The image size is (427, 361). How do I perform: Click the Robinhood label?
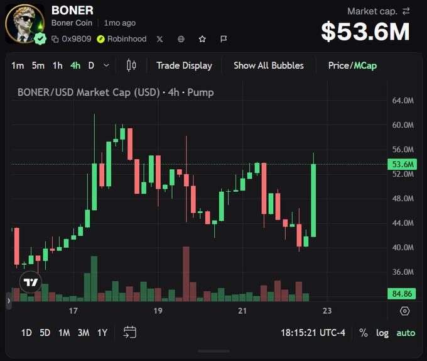[127, 39]
